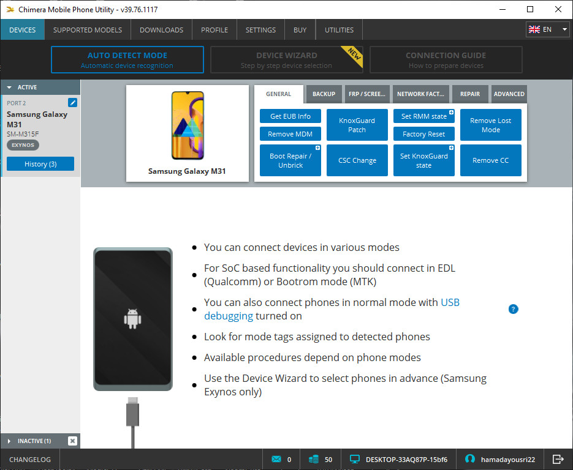Open the EN language dropdown arrow
This screenshot has height=470, width=573.
click(565, 29)
